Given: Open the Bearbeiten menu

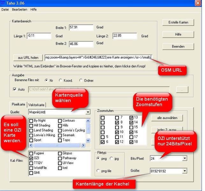Looking at the screenshot, I should coord(20,10).
